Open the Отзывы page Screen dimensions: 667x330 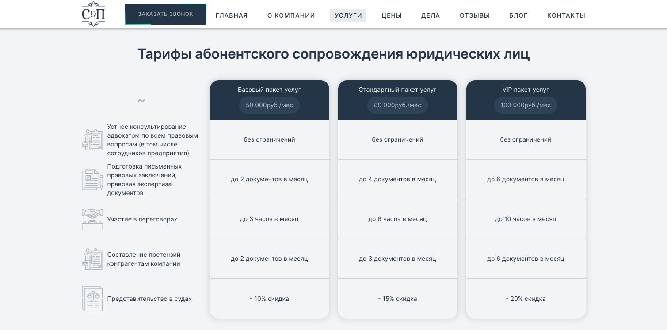[x=475, y=15]
